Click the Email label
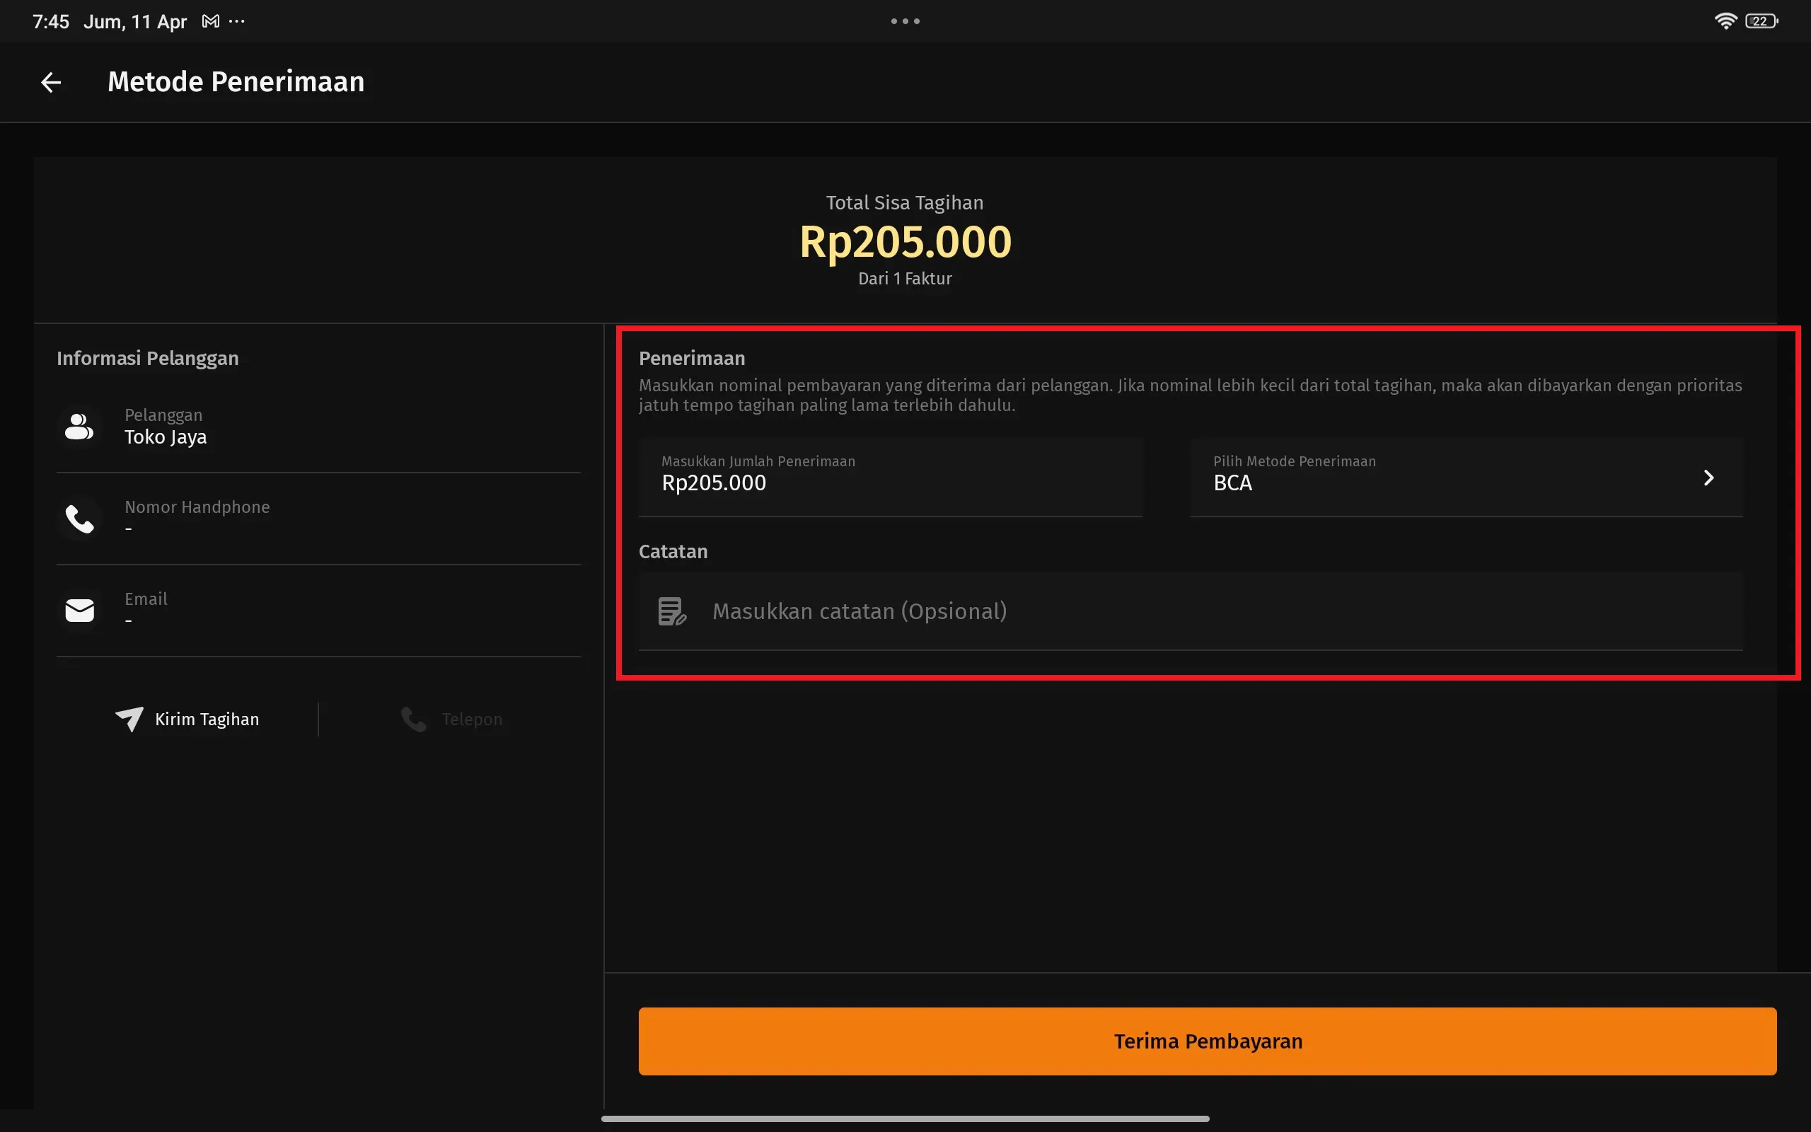The width and height of the screenshot is (1811, 1132). (146, 599)
